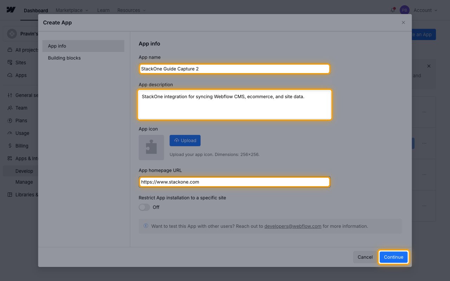Click the Libraries sidebar icon
450x281 pixels.
(x=10, y=195)
